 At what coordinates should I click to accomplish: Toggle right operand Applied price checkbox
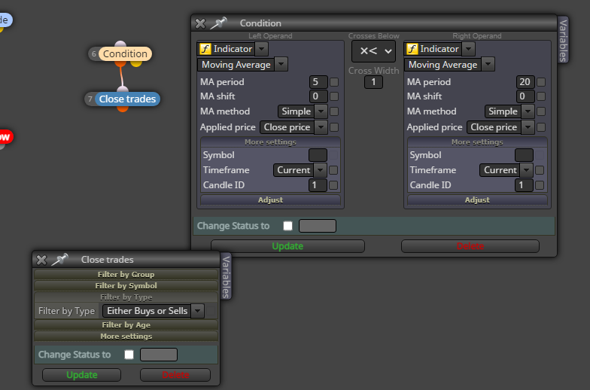pyautogui.click(x=541, y=127)
